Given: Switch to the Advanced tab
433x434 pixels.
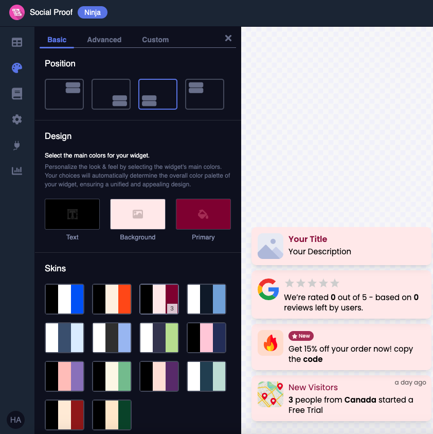Looking at the screenshot, I should [x=104, y=40].
